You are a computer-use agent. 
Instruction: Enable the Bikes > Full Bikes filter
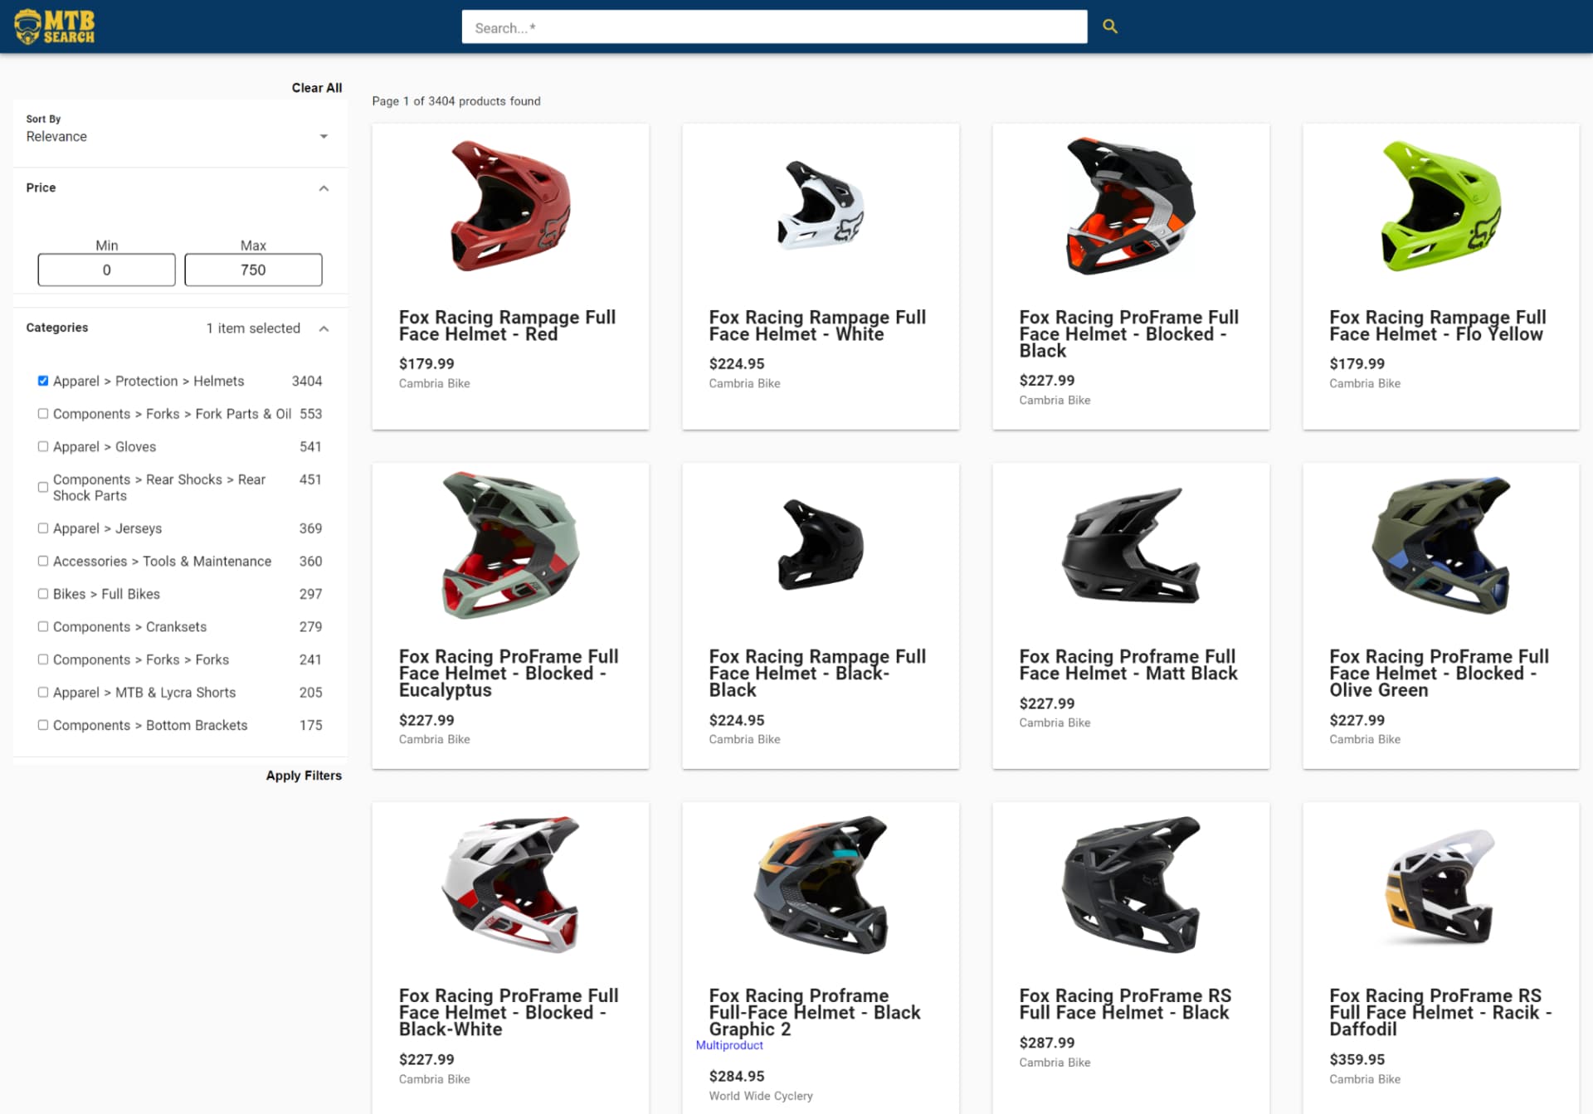[43, 594]
